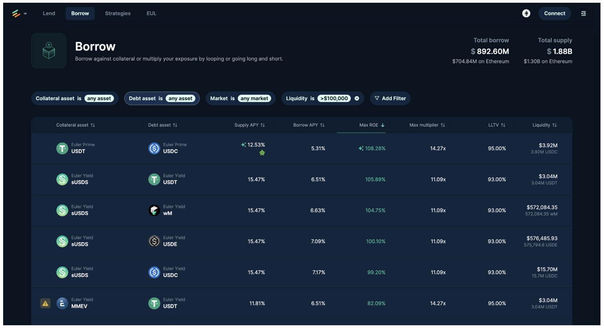Sort table by Supply APY
This screenshot has width=604, height=328.
[249, 125]
